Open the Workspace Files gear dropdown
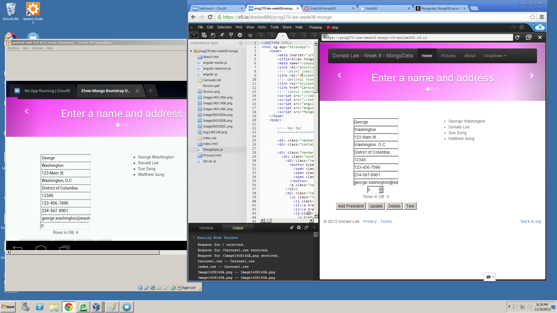The height and width of the screenshot is (313, 557). tap(241, 43)
